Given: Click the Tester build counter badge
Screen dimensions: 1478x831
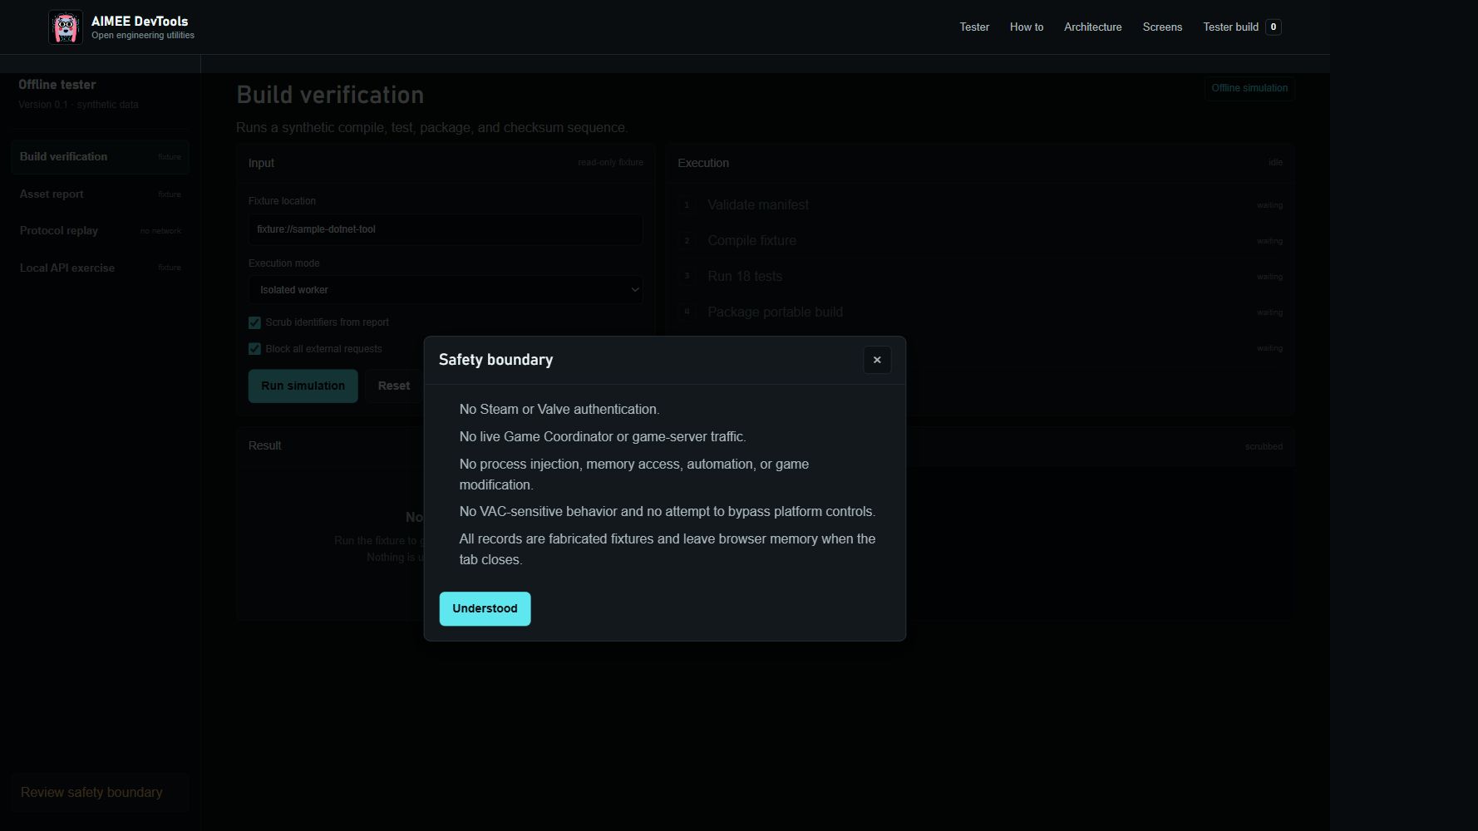Looking at the screenshot, I should point(1273,27).
